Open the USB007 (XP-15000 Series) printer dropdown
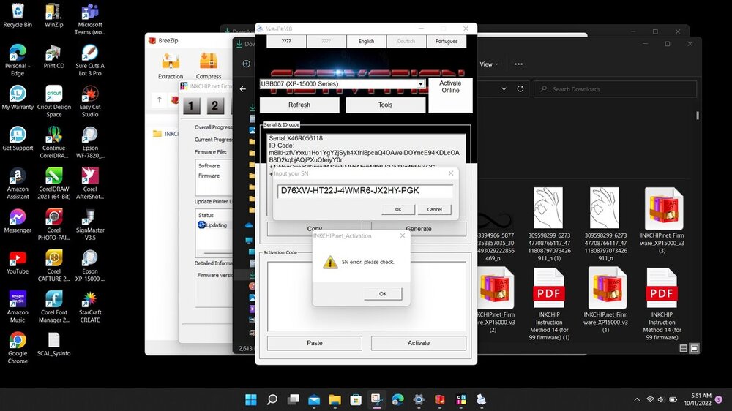Image resolution: width=732 pixels, height=411 pixels. [x=420, y=84]
